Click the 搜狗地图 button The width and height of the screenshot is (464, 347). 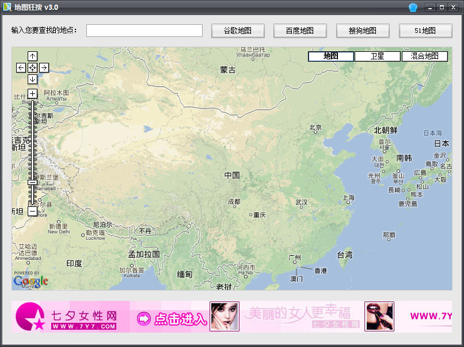click(363, 31)
